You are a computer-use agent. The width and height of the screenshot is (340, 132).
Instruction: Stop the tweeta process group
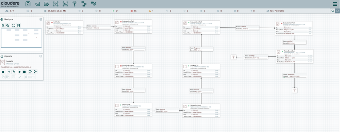[24, 72]
